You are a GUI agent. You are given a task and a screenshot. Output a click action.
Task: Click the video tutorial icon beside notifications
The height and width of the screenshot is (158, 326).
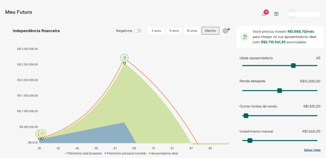click(x=276, y=14)
